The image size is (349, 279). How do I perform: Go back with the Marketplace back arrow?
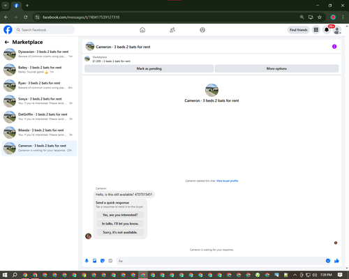(x=7, y=42)
